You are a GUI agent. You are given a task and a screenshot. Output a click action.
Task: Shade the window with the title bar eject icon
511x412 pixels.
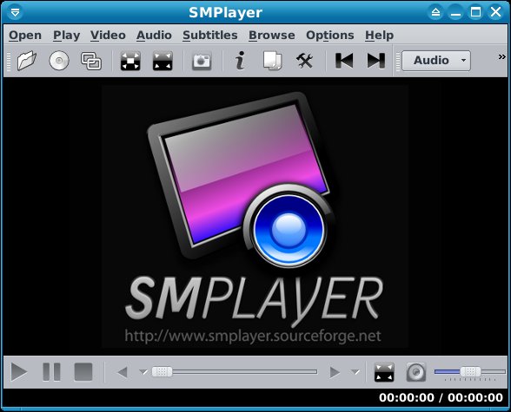click(x=435, y=12)
